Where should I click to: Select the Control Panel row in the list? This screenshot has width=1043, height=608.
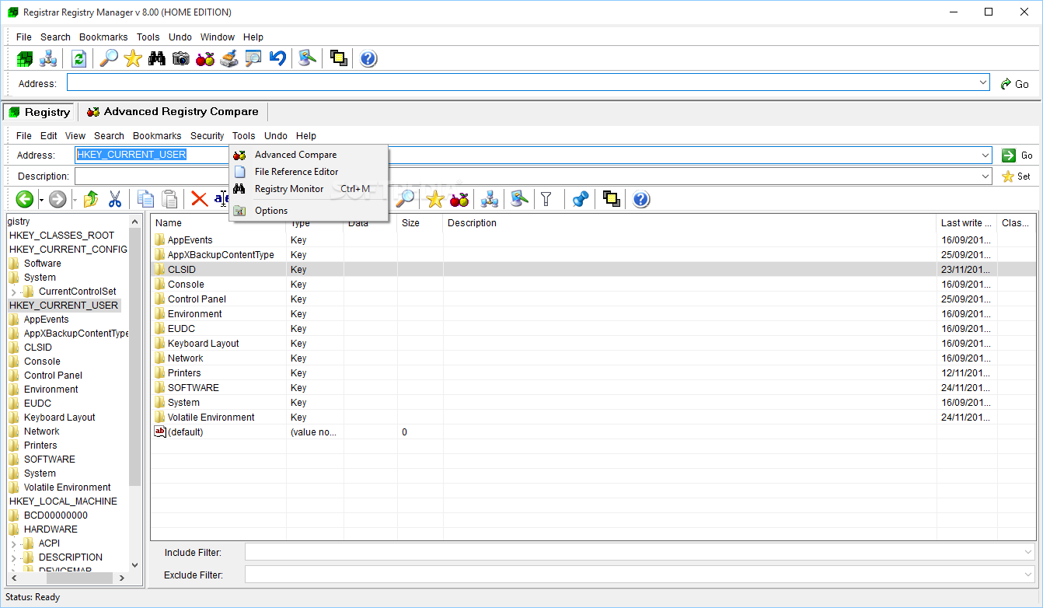[x=592, y=299]
